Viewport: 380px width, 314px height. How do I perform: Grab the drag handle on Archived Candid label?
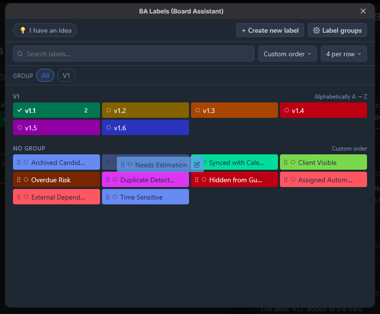click(x=19, y=163)
